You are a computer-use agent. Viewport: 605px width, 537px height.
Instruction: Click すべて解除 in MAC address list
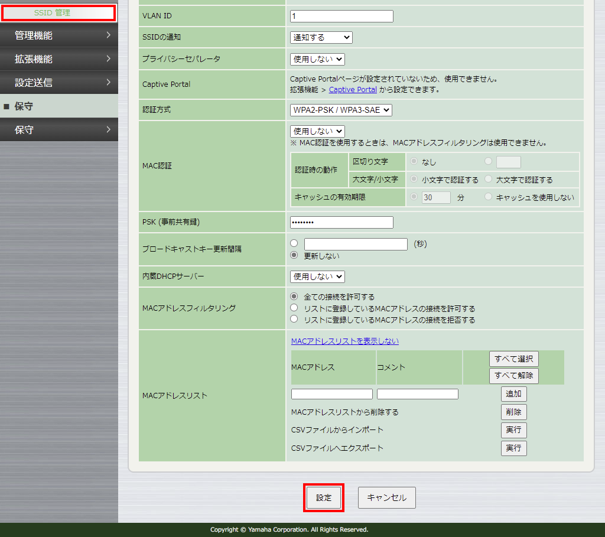(513, 376)
